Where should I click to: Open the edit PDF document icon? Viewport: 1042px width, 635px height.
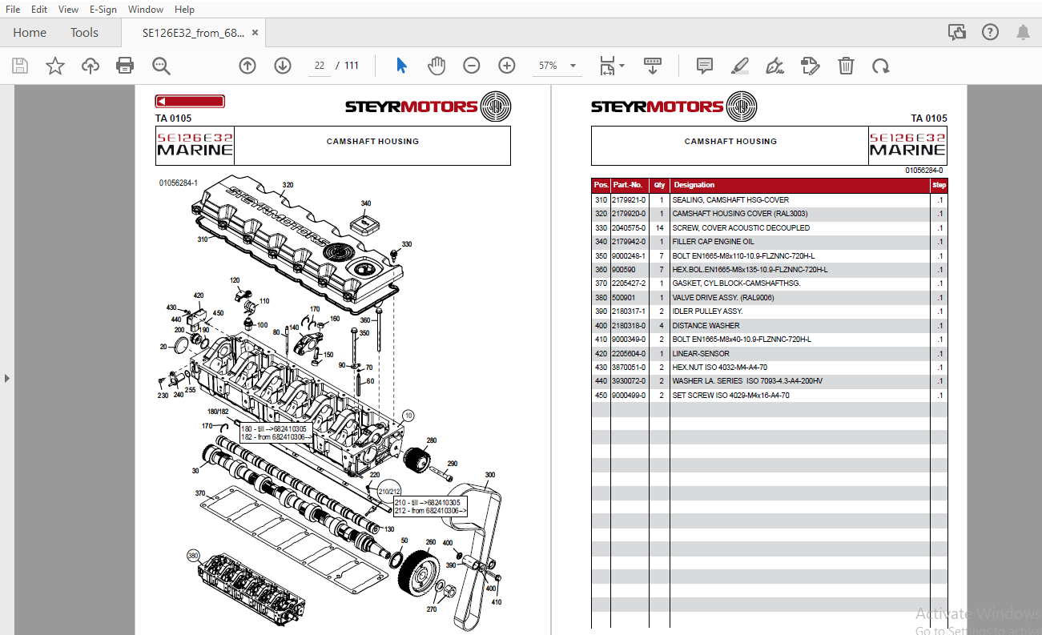(x=811, y=66)
